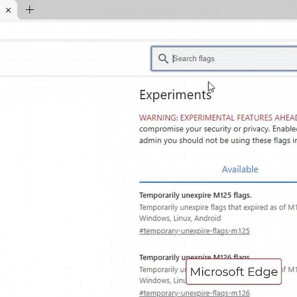This screenshot has height=297, width=297.
Task: Click 'Temporarily unexpire flags that expired' M125 description
Action: click(x=218, y=207)
